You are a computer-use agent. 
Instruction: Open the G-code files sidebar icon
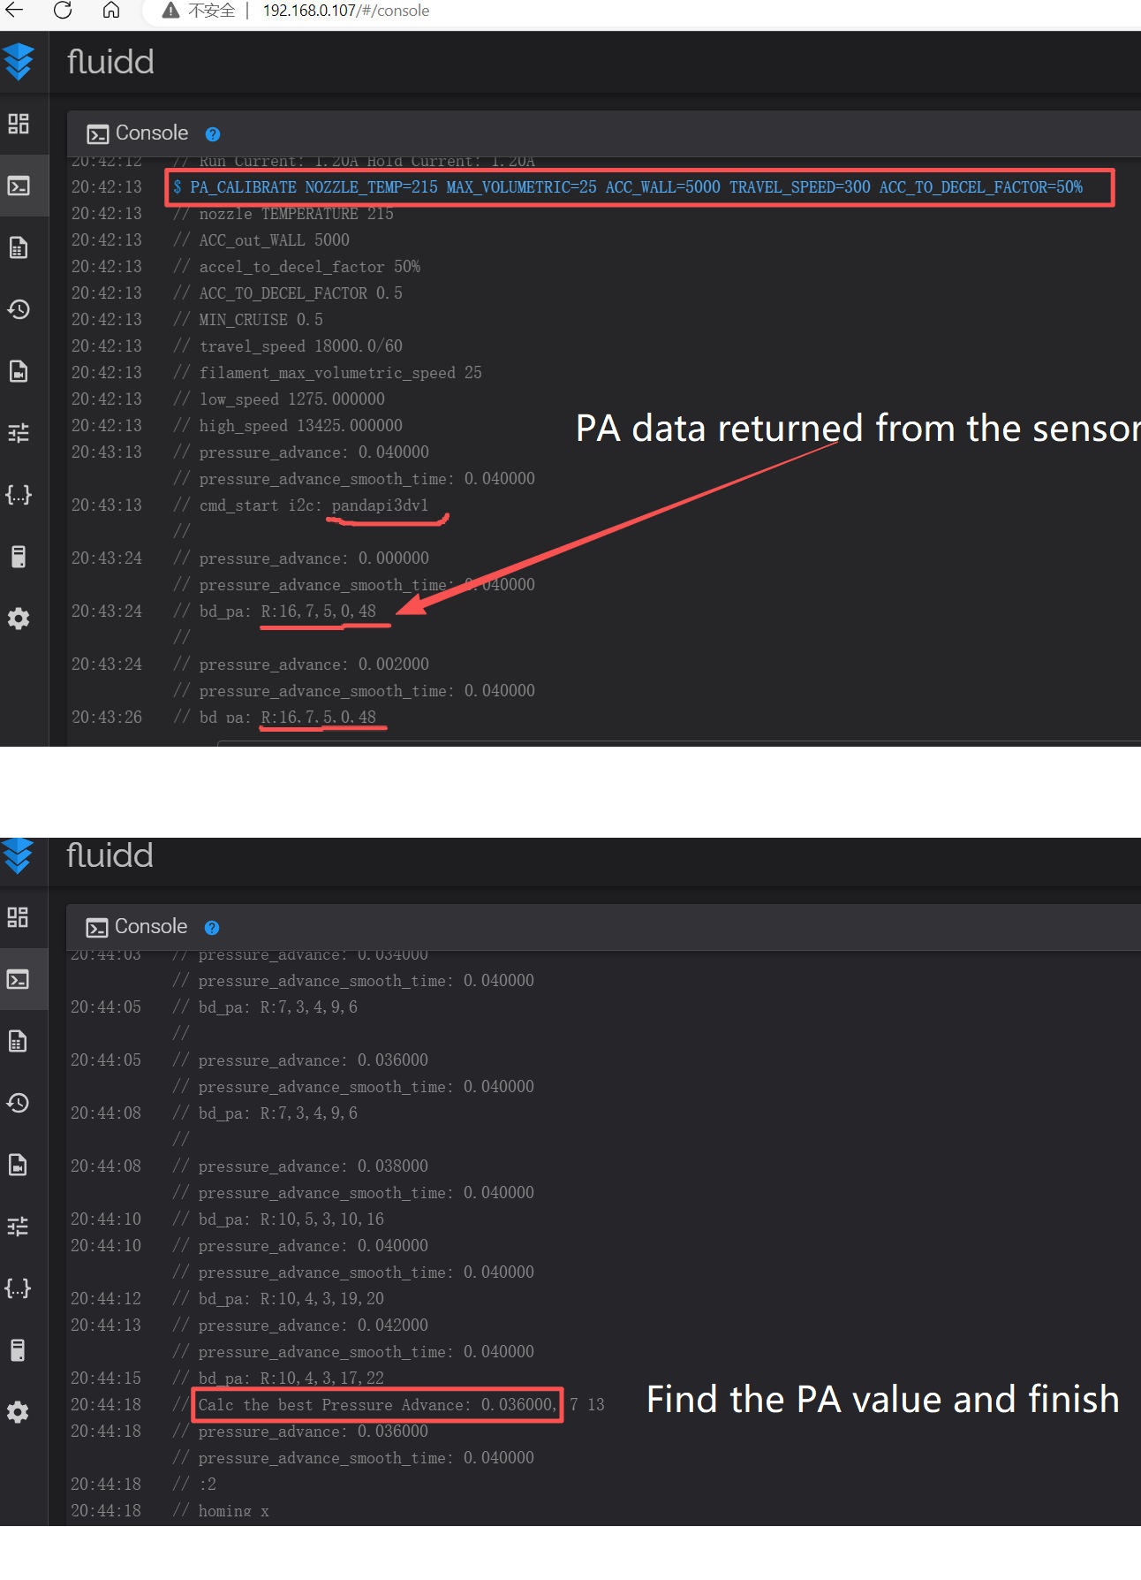[19, 247]
